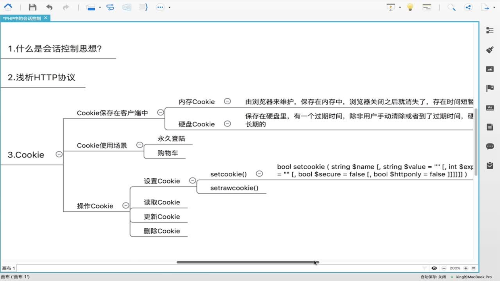Viewport: 500px width, 281px height.
Task: Open the export dropdown arrow
Action: pyautogui.click(x=494, y=8)
